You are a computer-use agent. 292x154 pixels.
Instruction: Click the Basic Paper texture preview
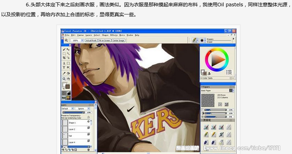208,100
